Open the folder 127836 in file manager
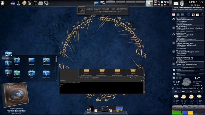 click(117, 73)
